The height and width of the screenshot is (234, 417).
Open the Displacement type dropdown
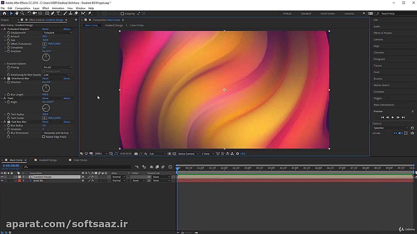(x=57, y=33)
